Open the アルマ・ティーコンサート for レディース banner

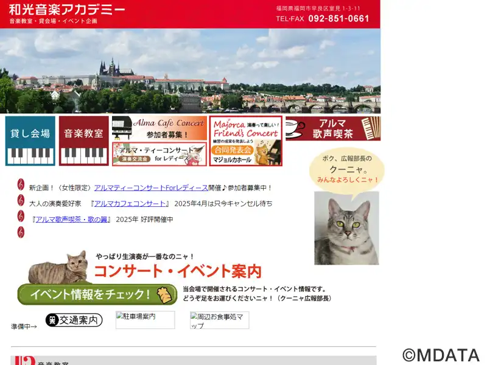click(159, 154)
